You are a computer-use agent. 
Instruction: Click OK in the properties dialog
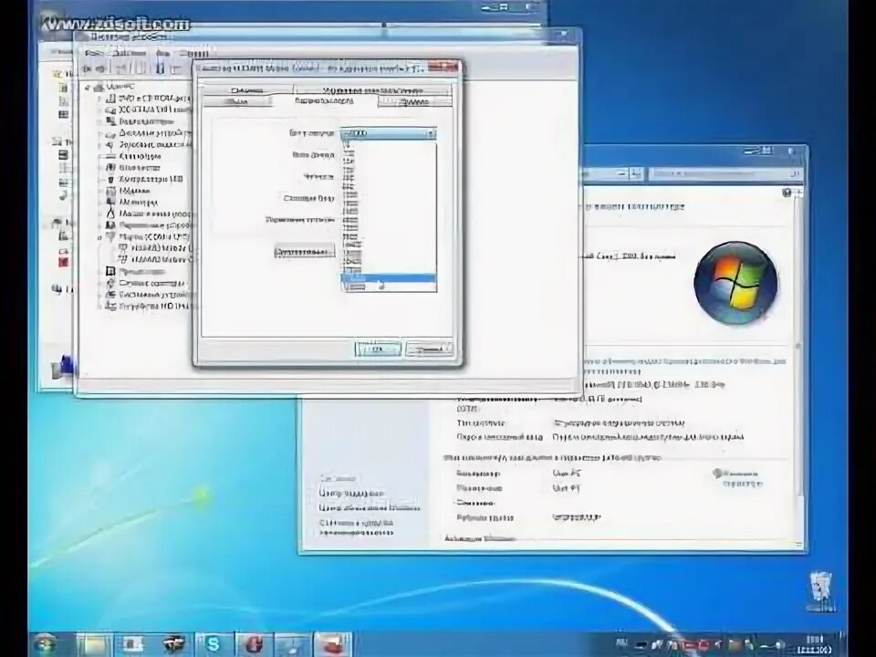click(378, 349)
